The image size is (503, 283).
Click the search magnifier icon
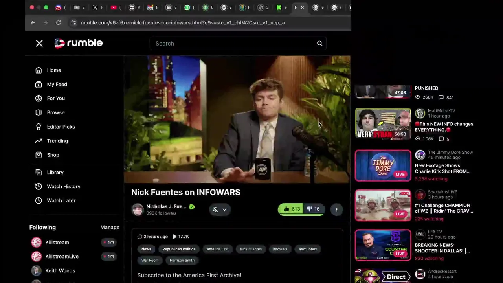point(319,43)
